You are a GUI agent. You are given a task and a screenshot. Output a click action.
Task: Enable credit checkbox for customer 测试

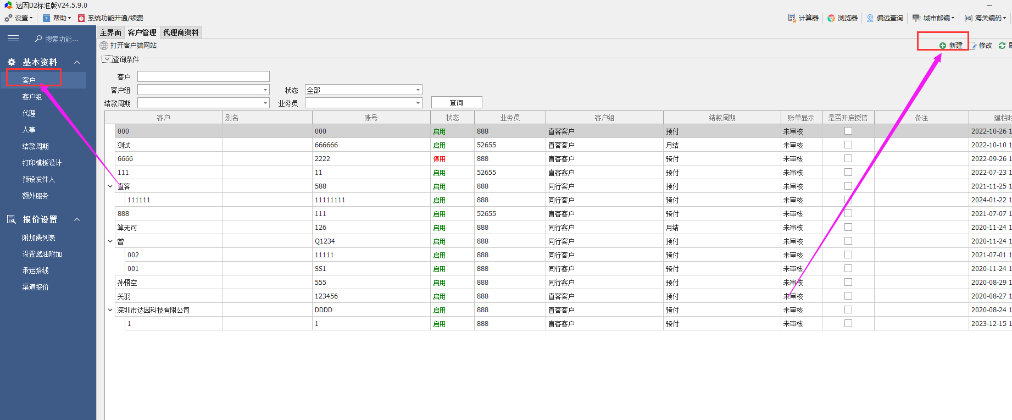pyautogui.click(x=848, y=145)
